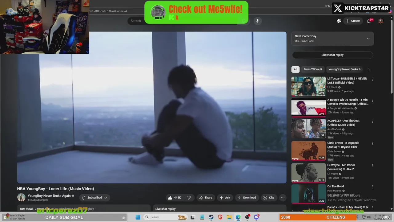This screenshot has height=222, width=394.
Task: Click YoungBoy Never Broke Again channel name
Action: point(49,196)
